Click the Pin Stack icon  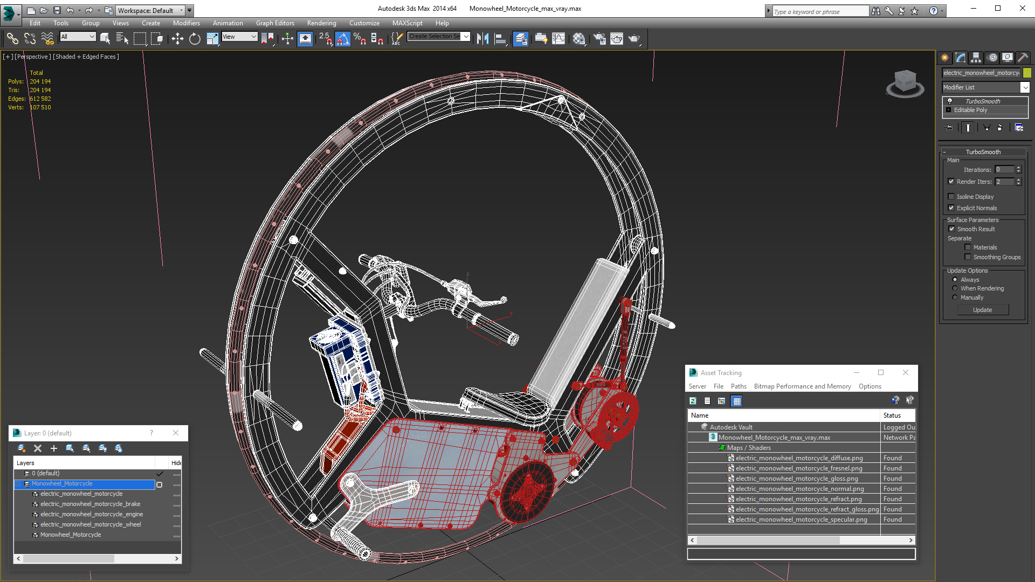949,128
